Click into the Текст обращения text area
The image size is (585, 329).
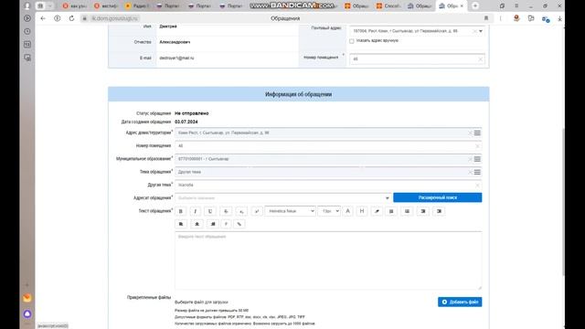(328, 260)
